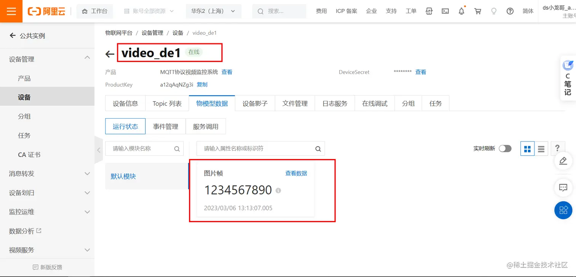
Task: Switch to the Topic 列表 tab
Action: (x=167, y=103)
